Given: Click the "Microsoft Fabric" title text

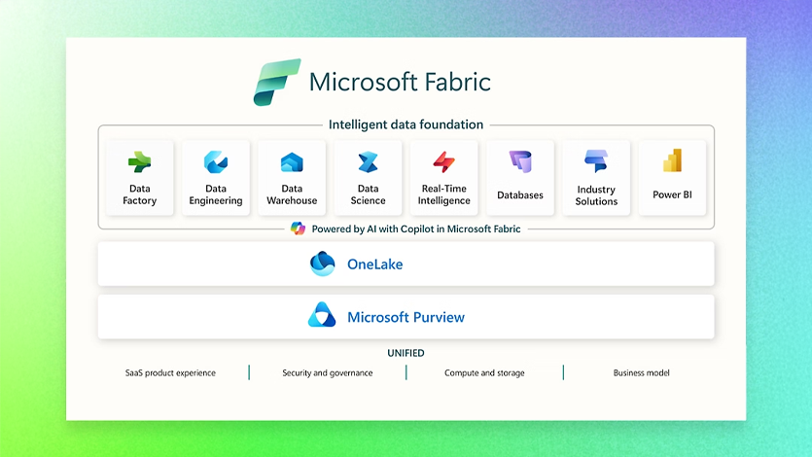Looking at the screenshot, I should (400, 82).
